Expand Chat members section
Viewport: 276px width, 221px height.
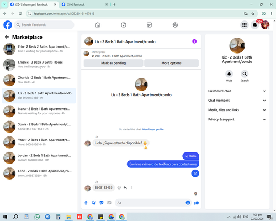(x=237, y=101)
